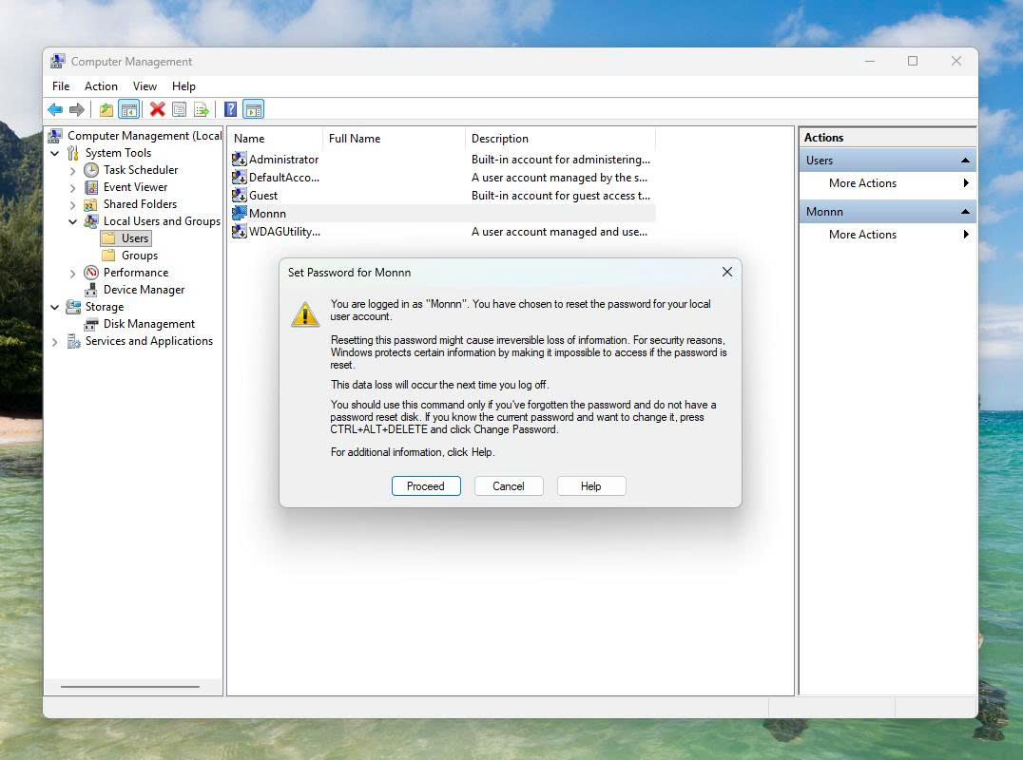Click the Computer Management title bar icon
Image resolution: width=1023 pixels, height=760 pixels.
tap(57, 61)
